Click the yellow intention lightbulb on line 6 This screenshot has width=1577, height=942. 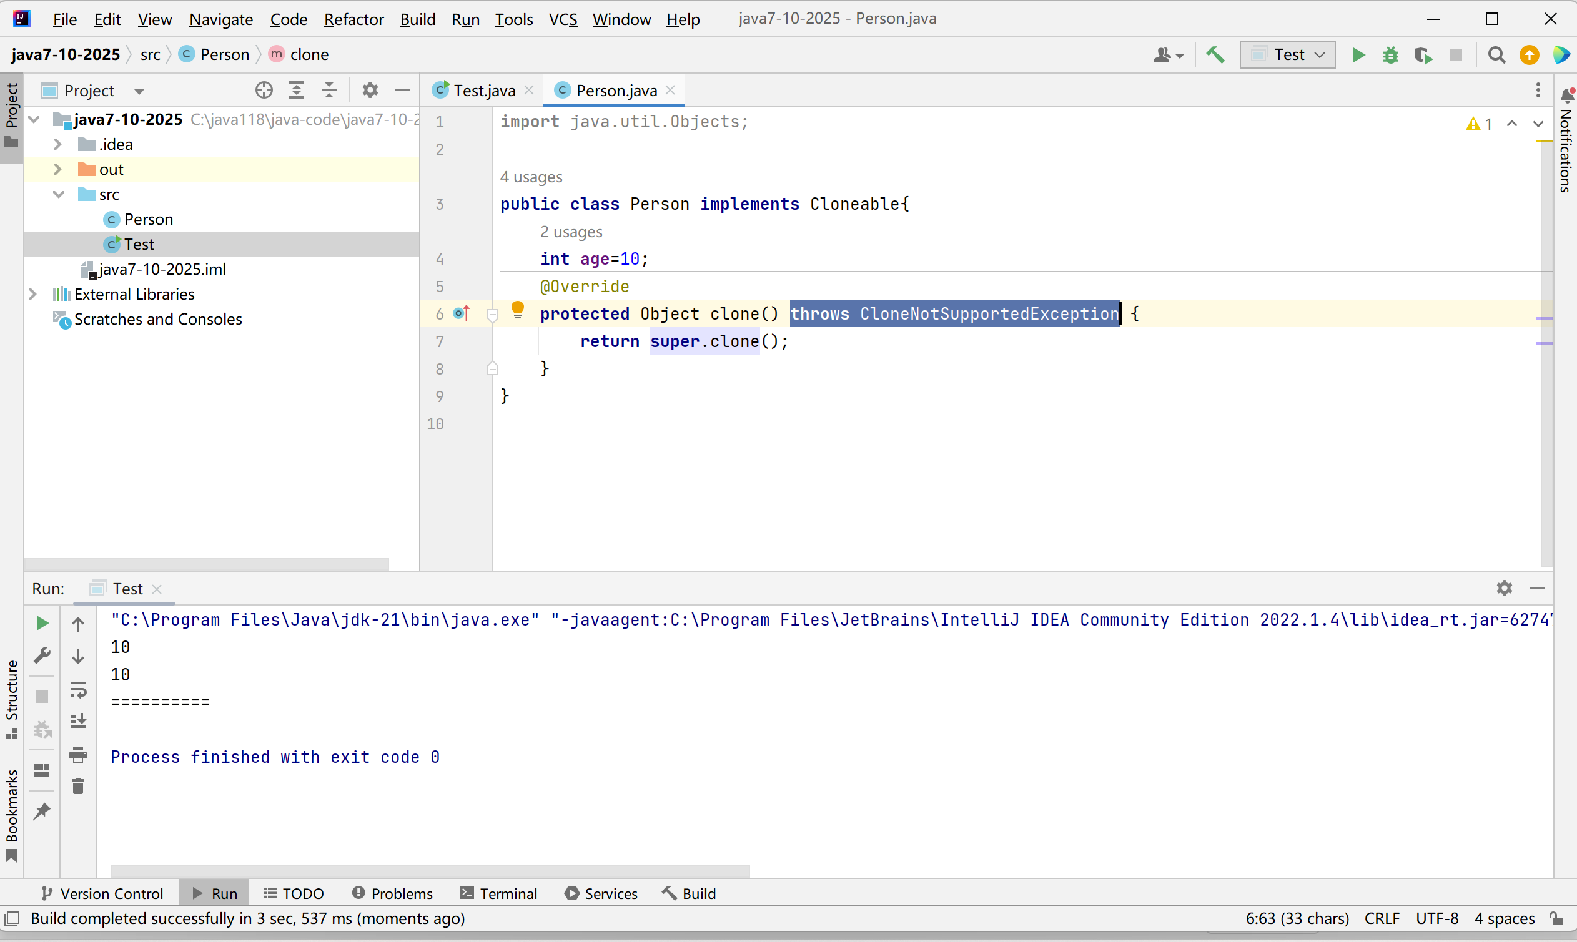tap(517, 310)
